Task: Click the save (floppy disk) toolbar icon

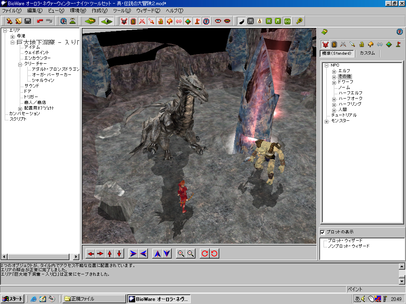Action: 28,21
